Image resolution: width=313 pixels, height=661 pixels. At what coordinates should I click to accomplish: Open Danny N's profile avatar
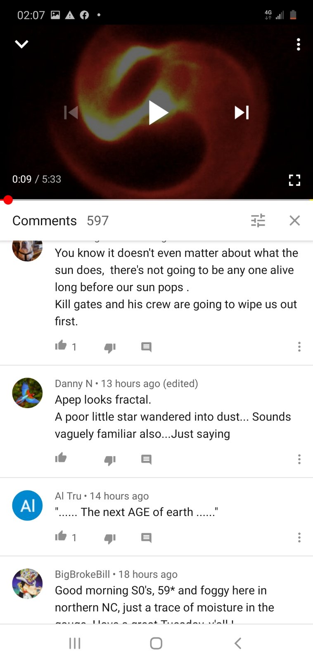27,393
